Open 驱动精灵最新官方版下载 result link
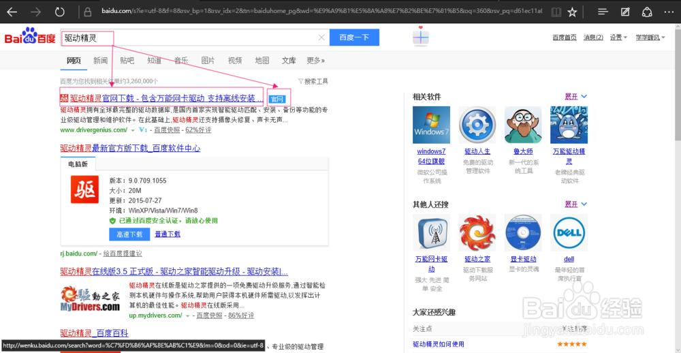Viewport: 681px width, 353px height. (x=130, y=149)
